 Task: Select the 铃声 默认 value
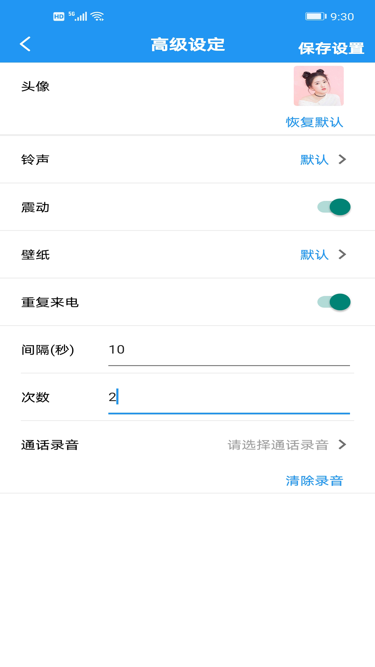point(314,160)
